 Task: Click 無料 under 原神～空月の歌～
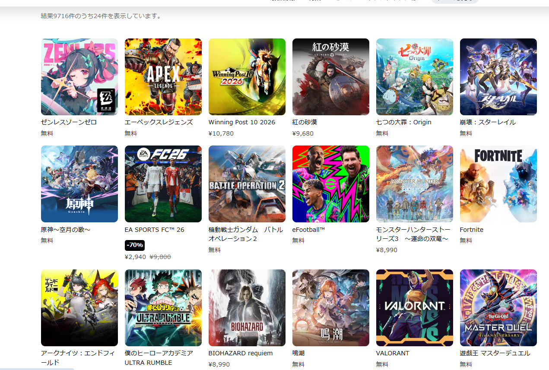coord(47,240)
